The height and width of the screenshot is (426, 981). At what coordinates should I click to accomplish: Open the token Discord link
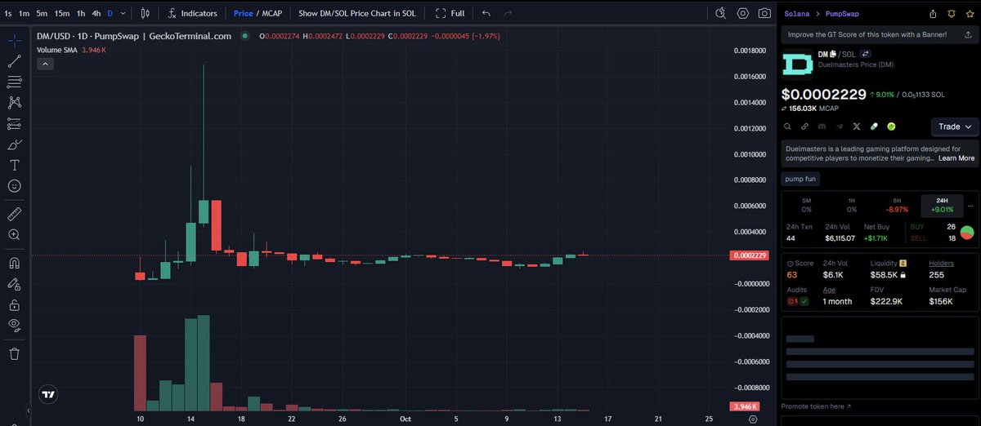point(822,126)
